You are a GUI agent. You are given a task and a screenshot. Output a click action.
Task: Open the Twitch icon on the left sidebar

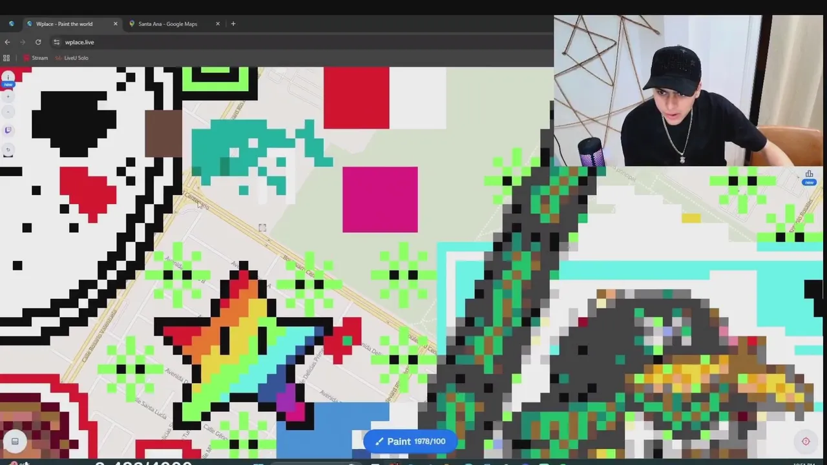(8, 130)
